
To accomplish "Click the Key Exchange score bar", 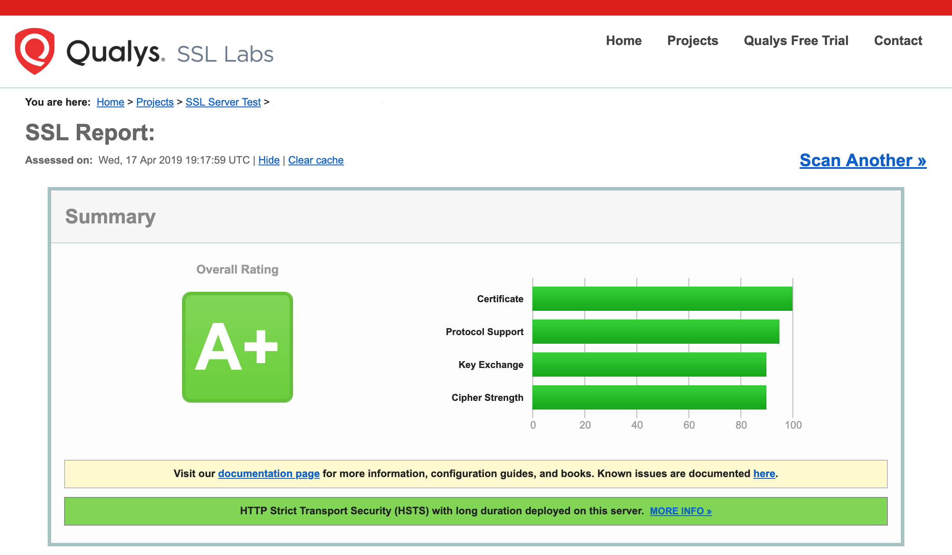I will click(x=648, y=365).
